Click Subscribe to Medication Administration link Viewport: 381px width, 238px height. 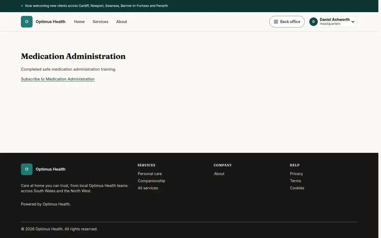tap(58, 79)
